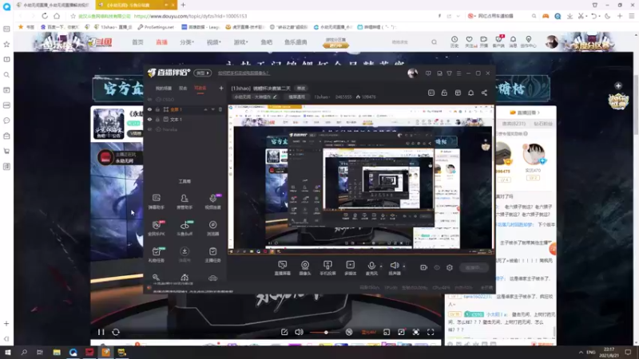
Task: Add a new scene with plus button
Action: coord(221,88)
